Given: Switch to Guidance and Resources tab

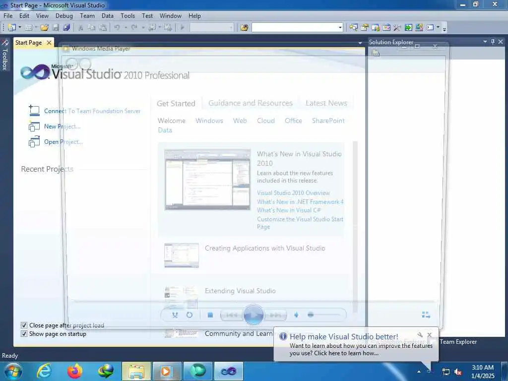Looking at the screenshot, I should 251,103.
